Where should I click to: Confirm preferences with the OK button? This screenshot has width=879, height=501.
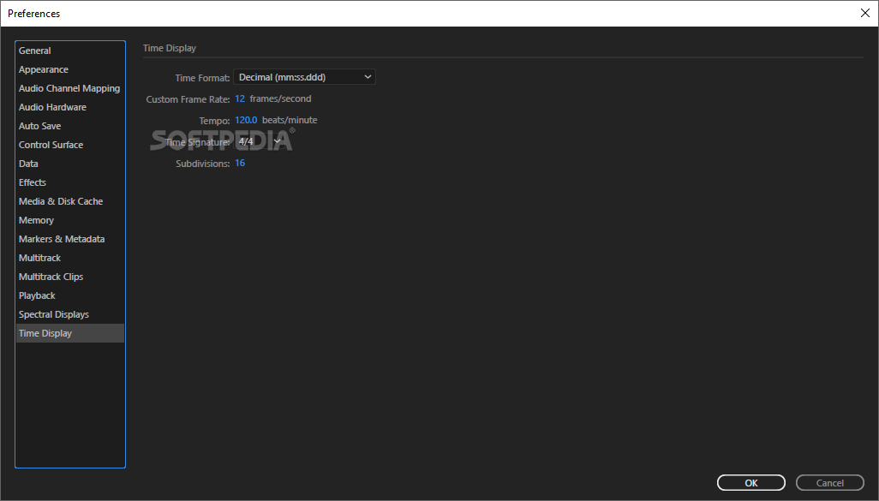pos(751,482)
